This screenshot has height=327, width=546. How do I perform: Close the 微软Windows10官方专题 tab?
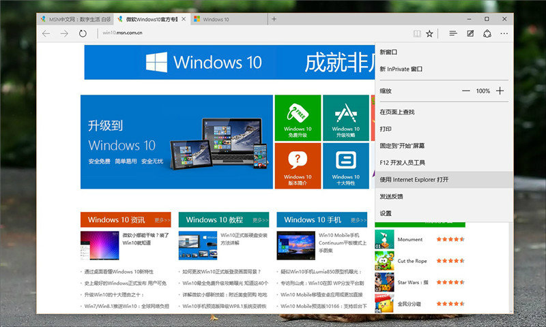click(x=184, y=19)
